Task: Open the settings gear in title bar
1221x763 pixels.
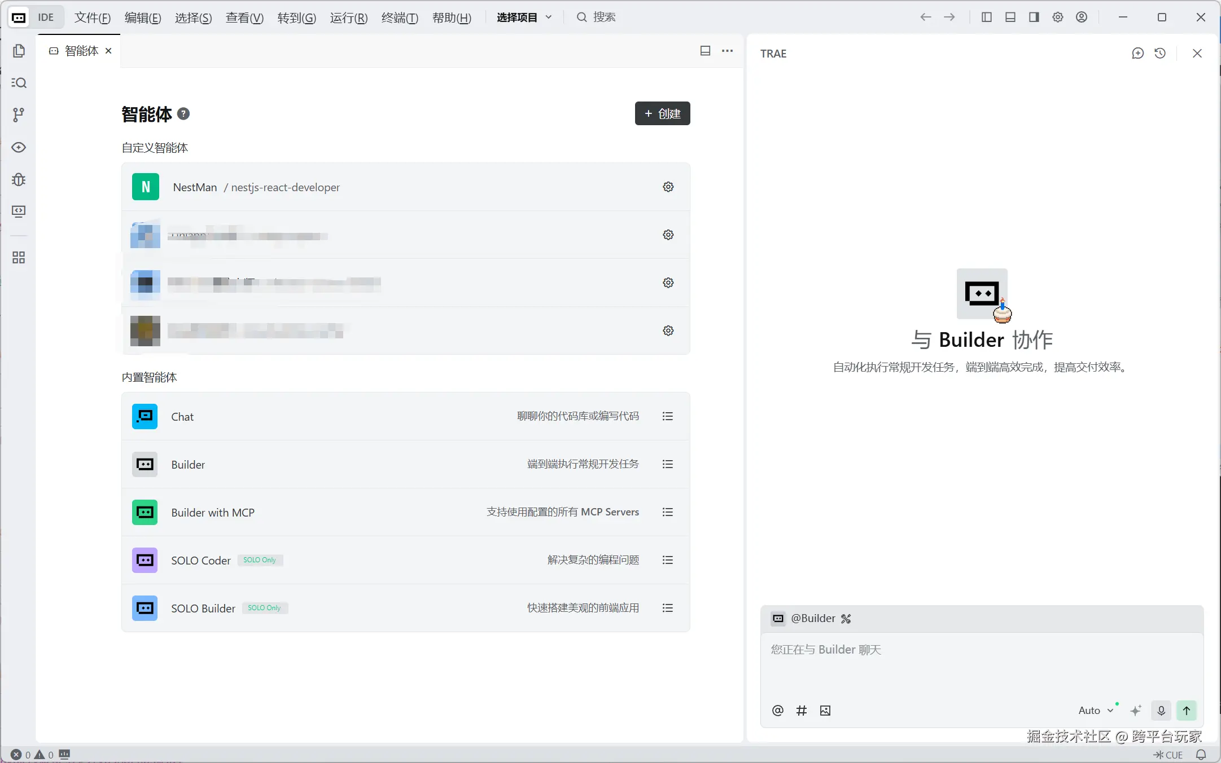Action: click(x=1058, y=17)
